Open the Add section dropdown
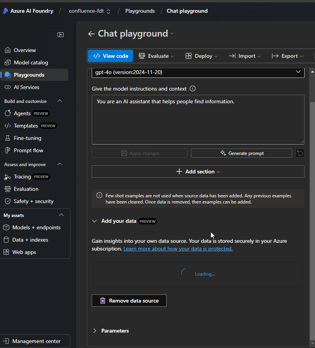 click(198, 171)
